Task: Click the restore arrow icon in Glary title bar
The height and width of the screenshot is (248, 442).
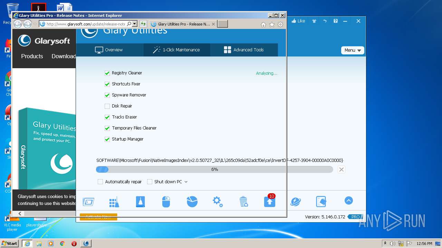Action: (x=325, y=21)
